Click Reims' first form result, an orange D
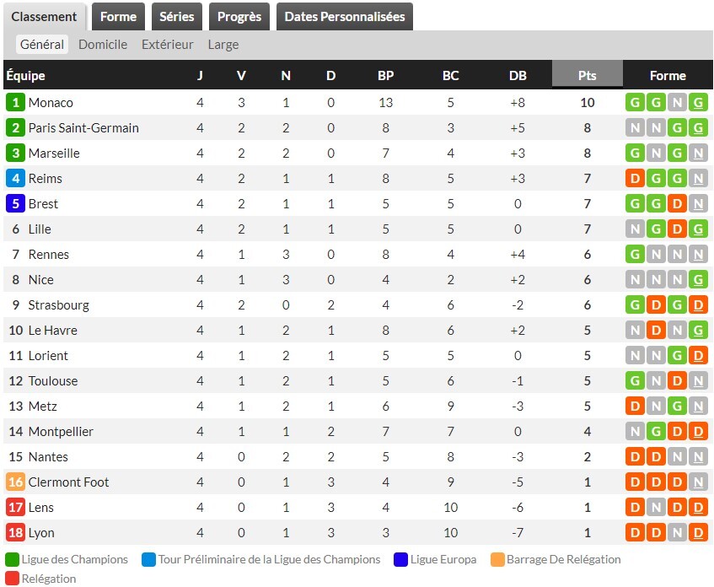 pos(635,179)
